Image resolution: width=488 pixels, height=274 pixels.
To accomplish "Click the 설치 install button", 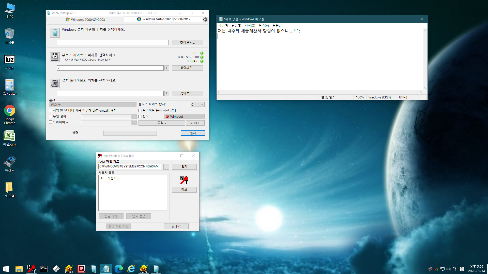I will pos(193,133).
